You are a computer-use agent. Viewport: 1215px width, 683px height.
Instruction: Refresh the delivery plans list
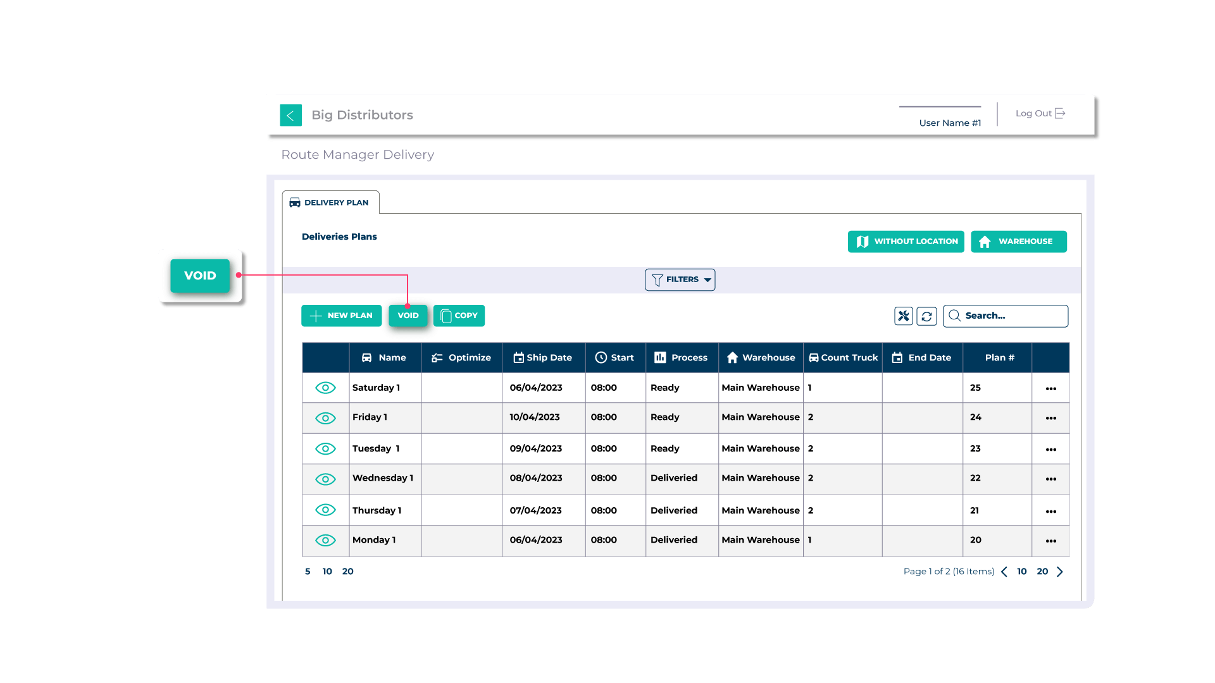[926, 316]
